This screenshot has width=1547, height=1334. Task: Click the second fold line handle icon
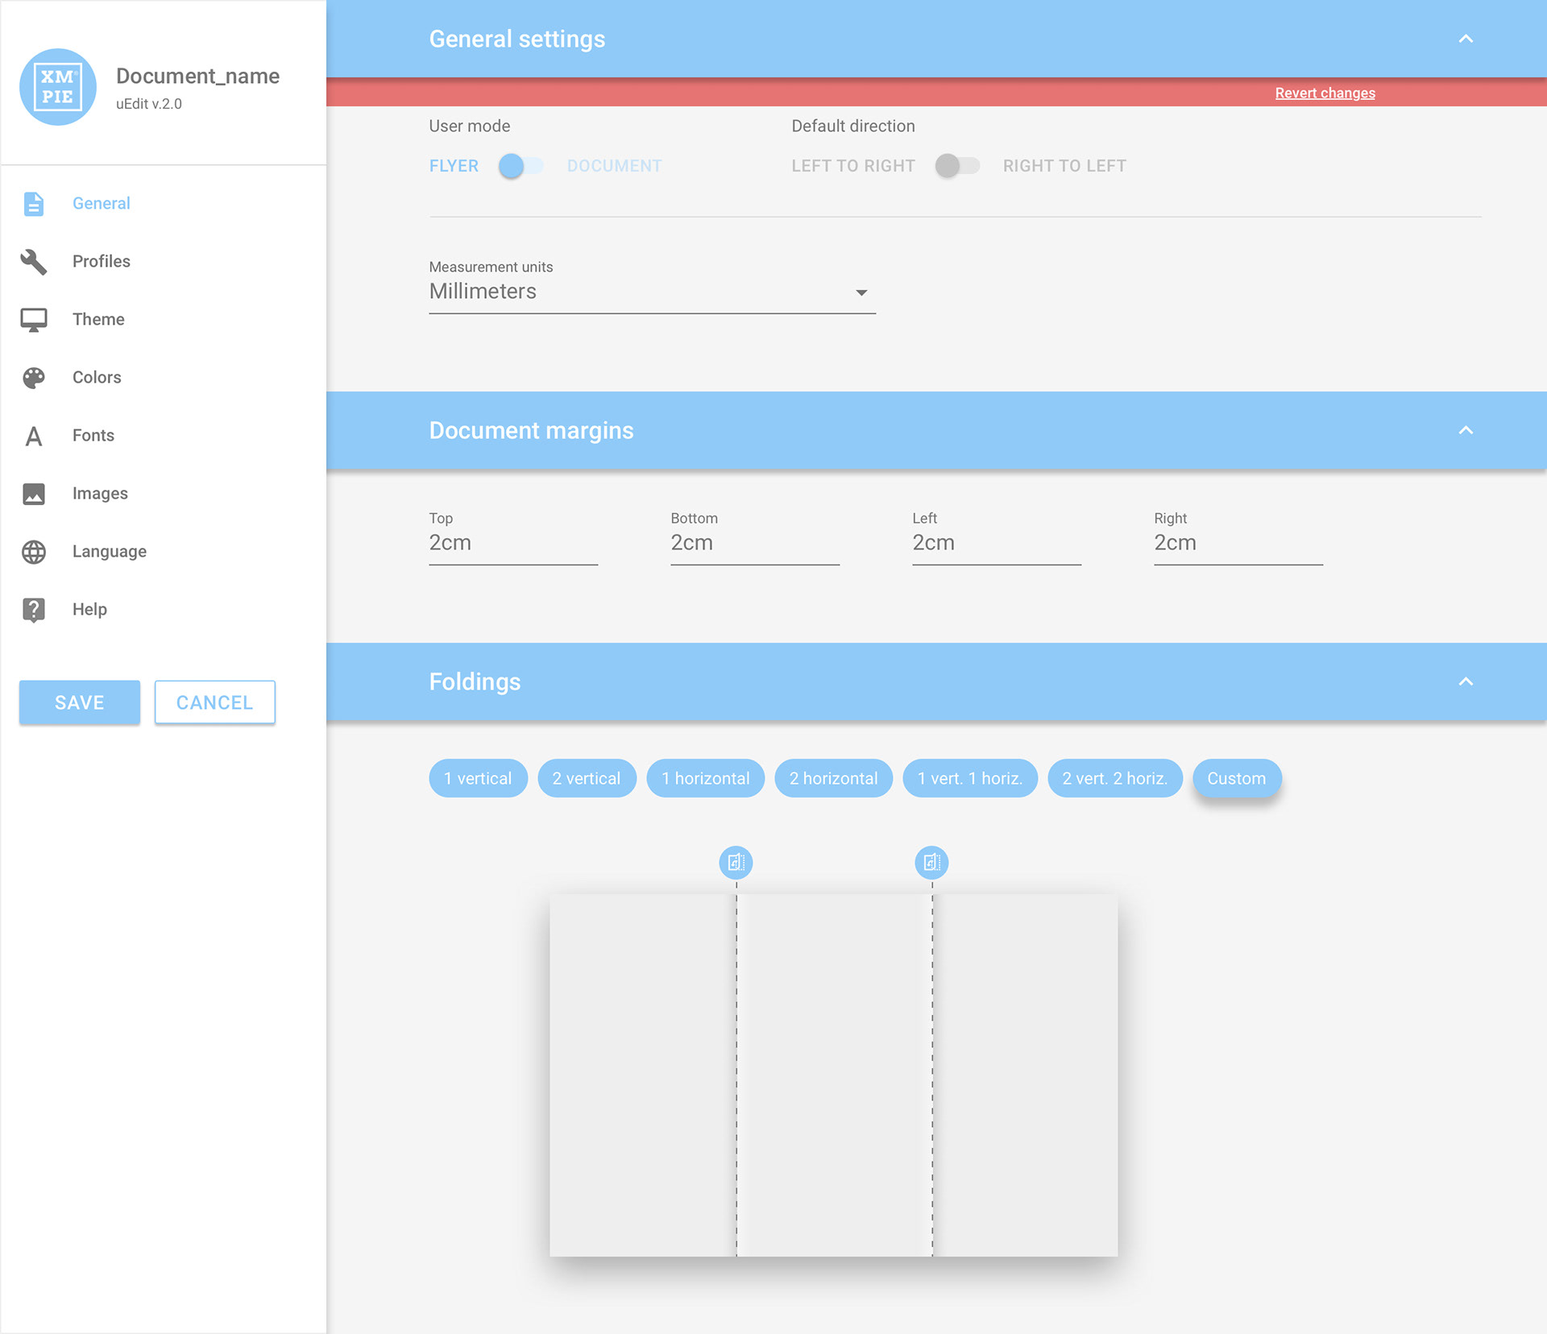coord(932,863)
